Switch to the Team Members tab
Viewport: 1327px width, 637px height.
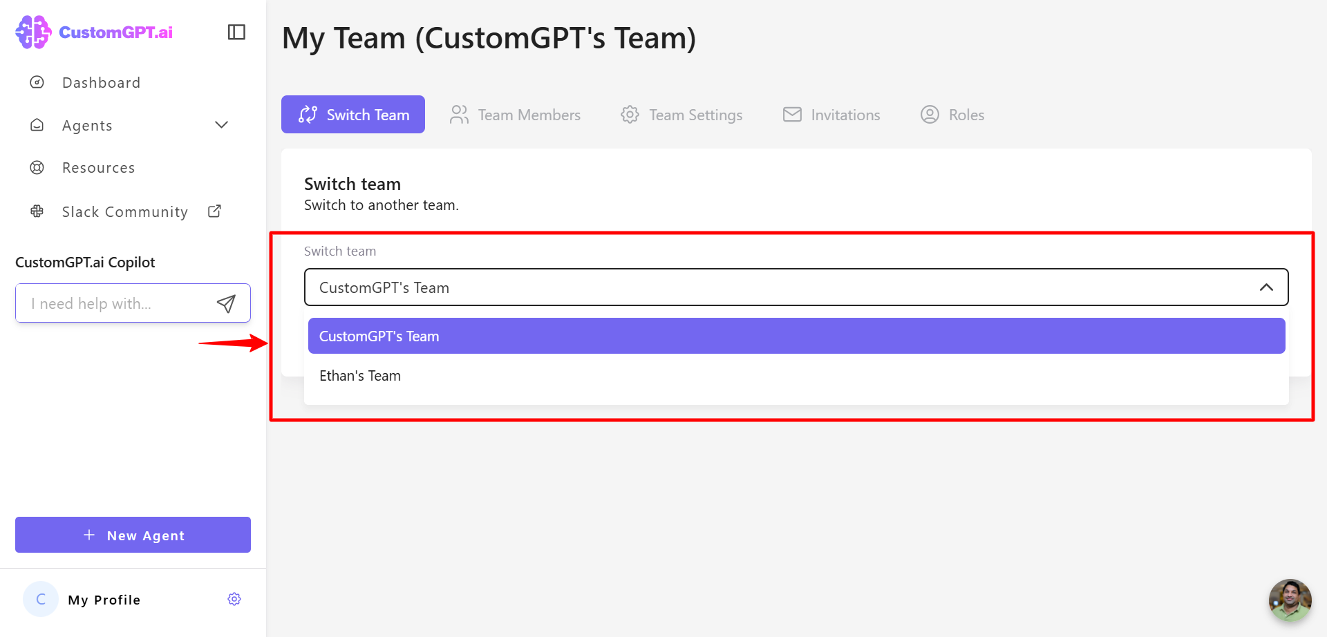[515, 115]
